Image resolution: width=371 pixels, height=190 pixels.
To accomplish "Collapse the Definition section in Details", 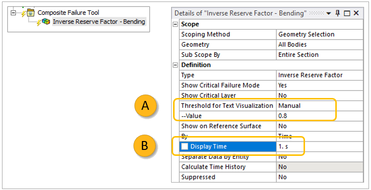I will (175, 65).
